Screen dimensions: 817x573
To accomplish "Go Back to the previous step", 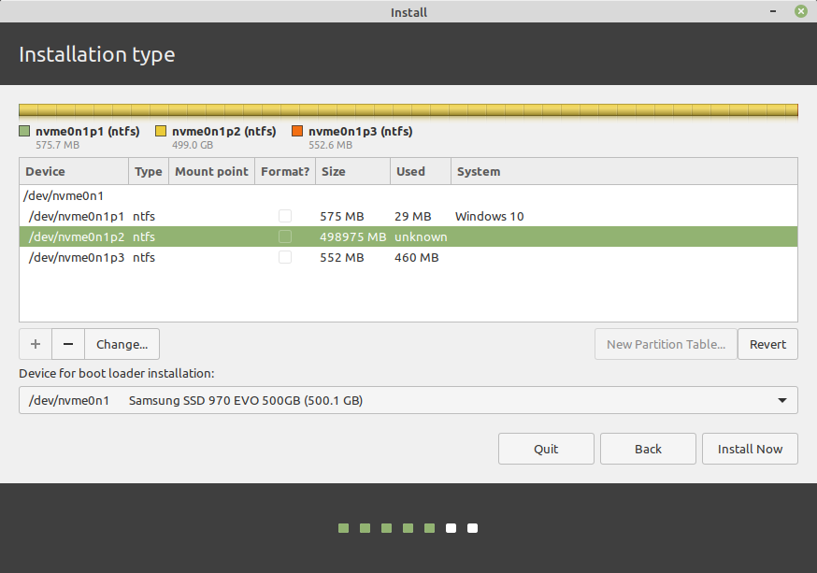I will (648, 449).
